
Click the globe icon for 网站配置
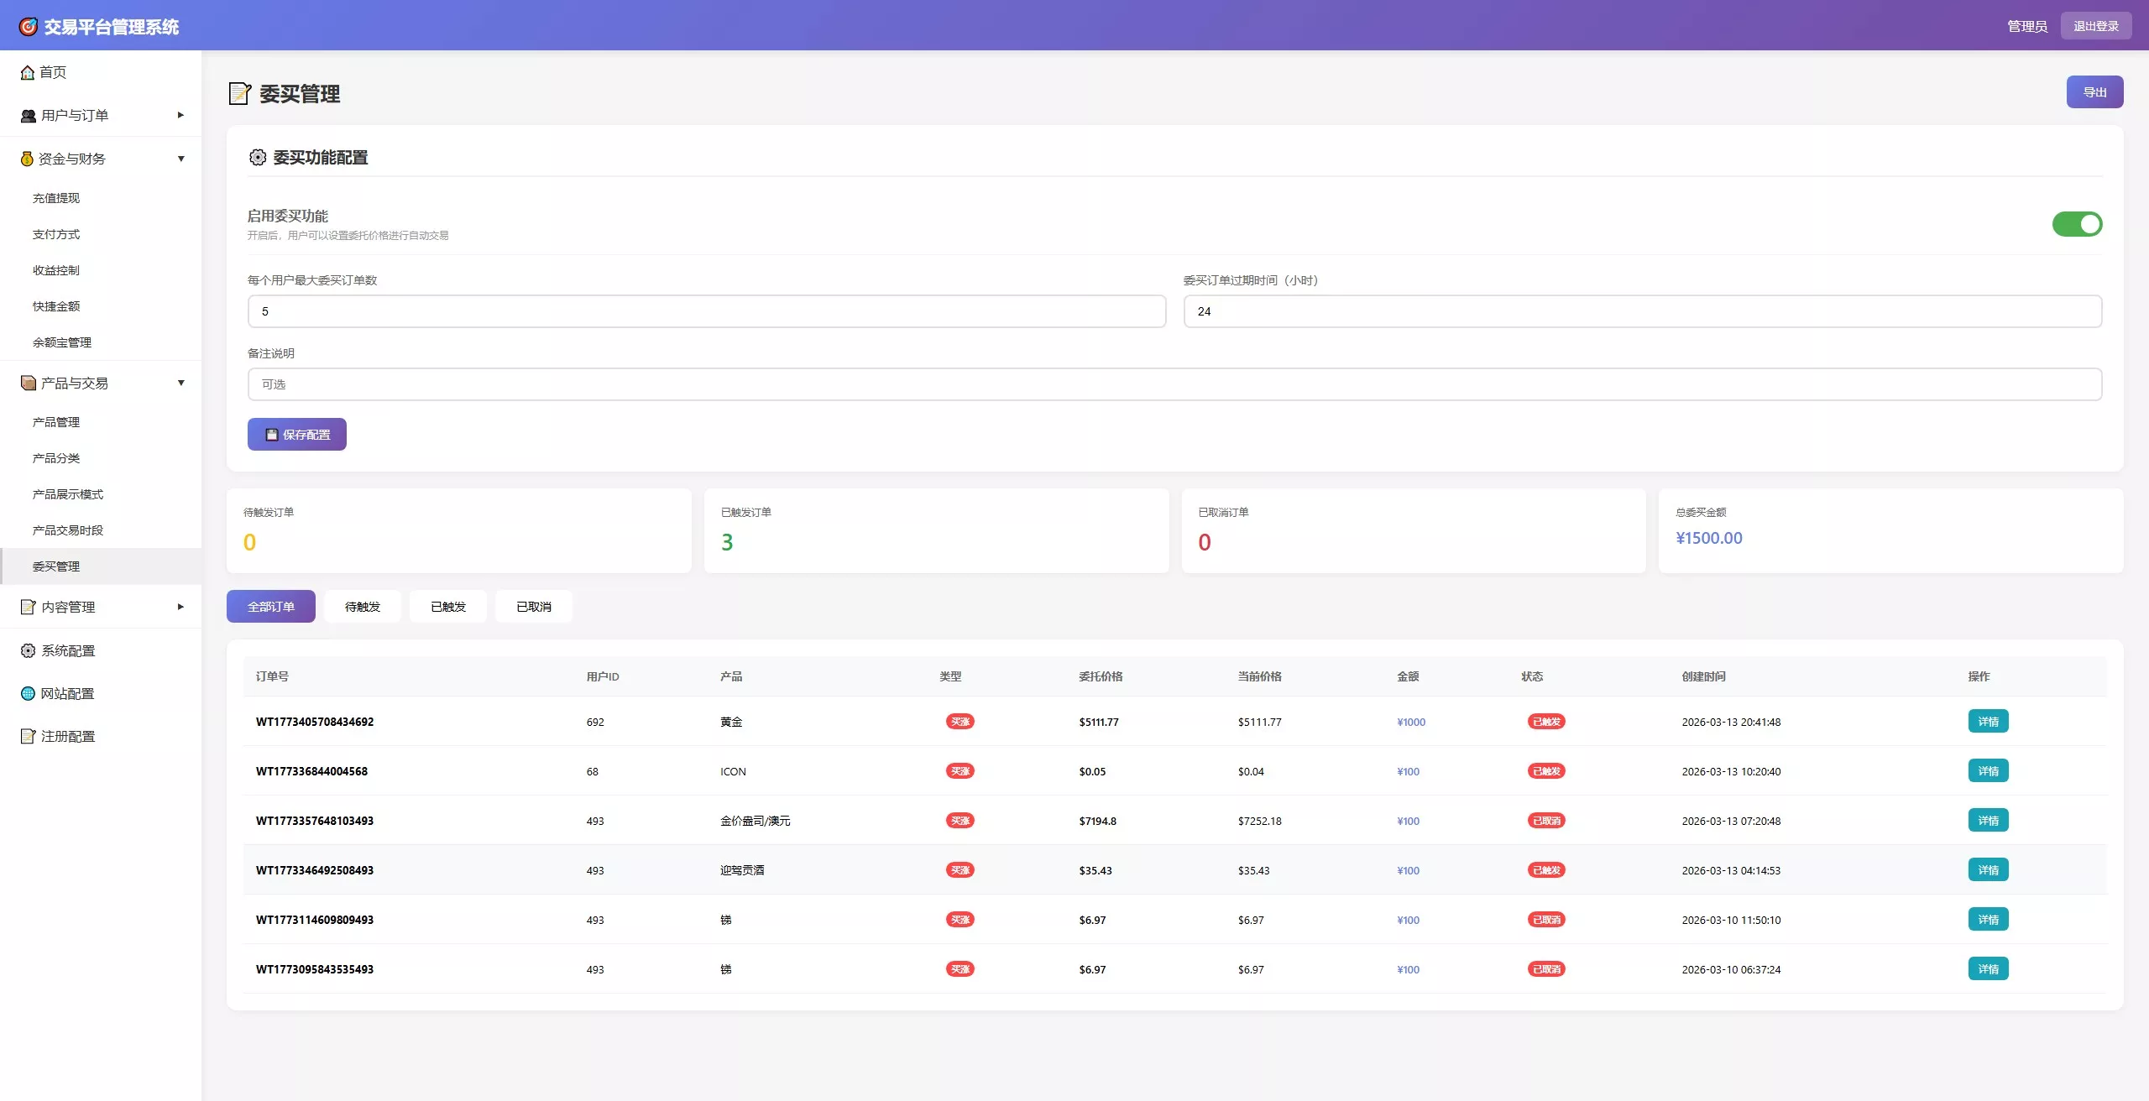pyautogui.click(x=29, y=694)
